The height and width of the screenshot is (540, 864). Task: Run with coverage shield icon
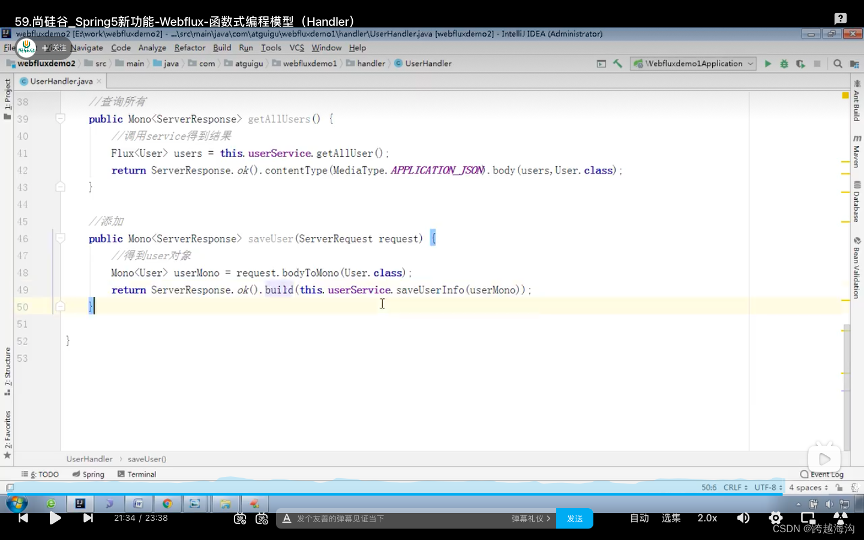(x=800, y=64)
